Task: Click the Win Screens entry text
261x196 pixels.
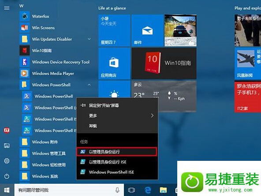Action: [x=43, y=28]
